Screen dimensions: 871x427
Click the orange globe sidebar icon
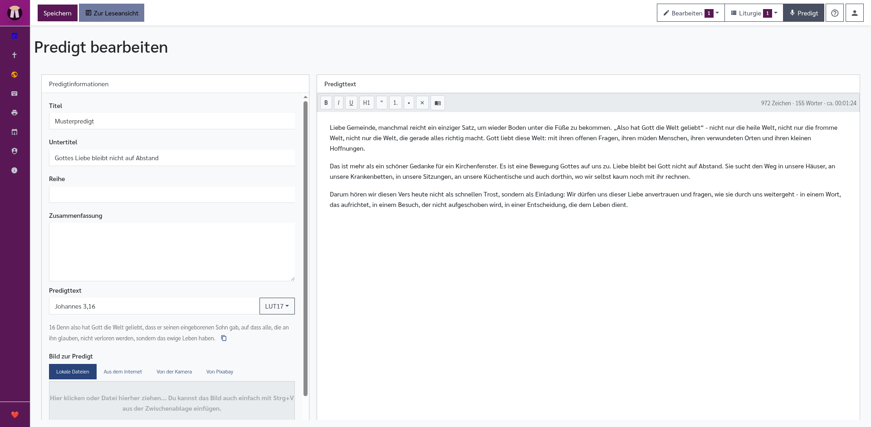(x=15, y=74)
